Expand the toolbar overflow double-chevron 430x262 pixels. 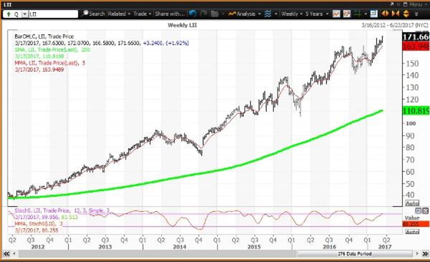(416, 14)
